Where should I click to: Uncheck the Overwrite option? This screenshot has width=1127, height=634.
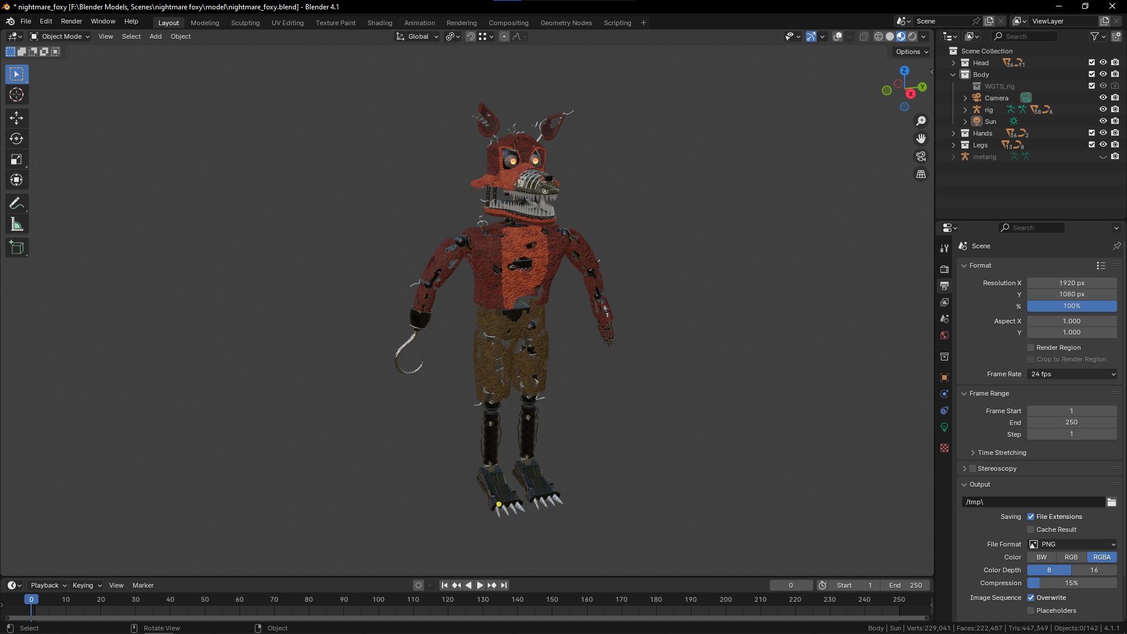(1031, 598)
